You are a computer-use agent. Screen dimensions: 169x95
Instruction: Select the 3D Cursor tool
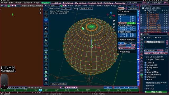[x=46, y=16]
